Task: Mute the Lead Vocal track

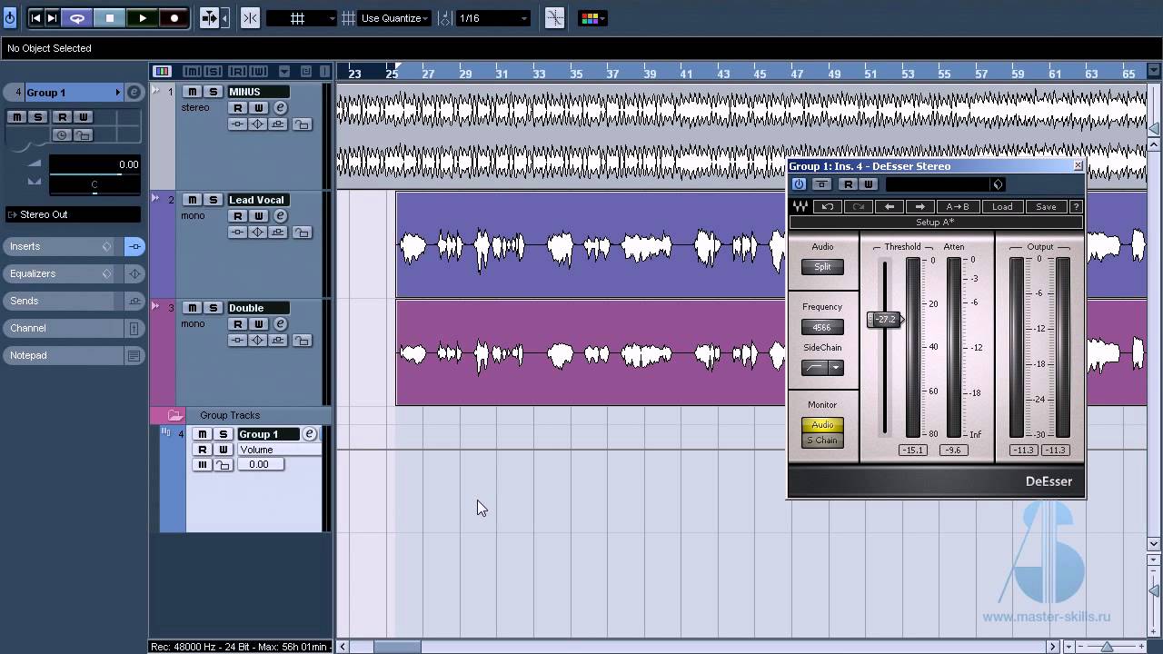Action: pos(192,200)
